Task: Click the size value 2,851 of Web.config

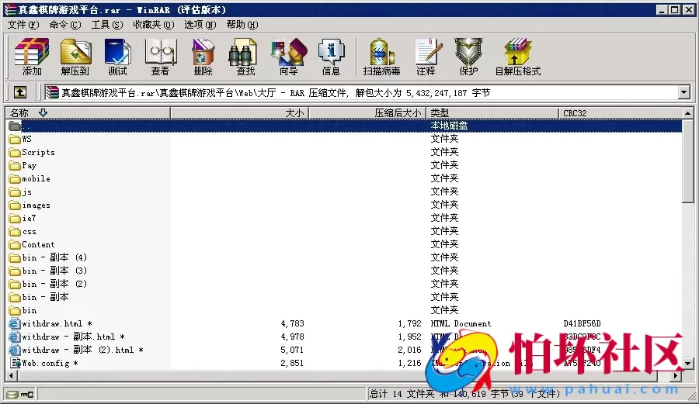Action: click(292, 363)
